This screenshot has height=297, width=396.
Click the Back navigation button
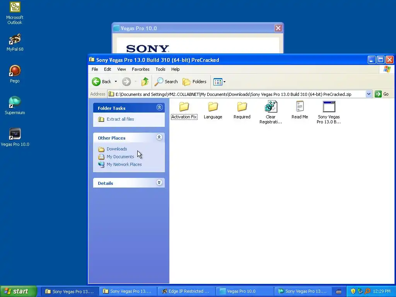click(102, 82)
